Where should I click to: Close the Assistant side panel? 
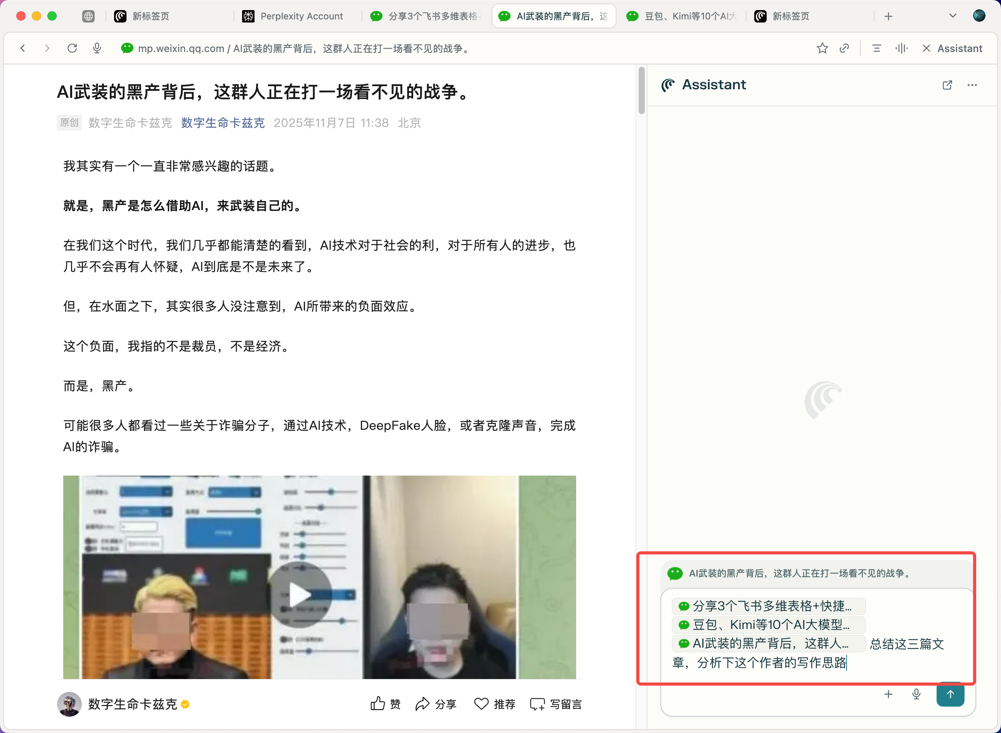[x=926, y=48]
